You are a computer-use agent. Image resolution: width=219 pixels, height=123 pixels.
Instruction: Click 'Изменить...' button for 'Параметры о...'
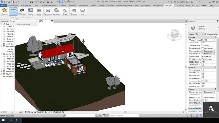pos(208,54)
